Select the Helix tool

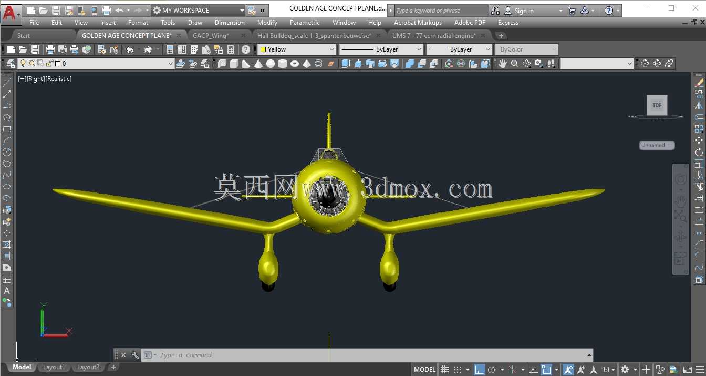click(319, 64)
